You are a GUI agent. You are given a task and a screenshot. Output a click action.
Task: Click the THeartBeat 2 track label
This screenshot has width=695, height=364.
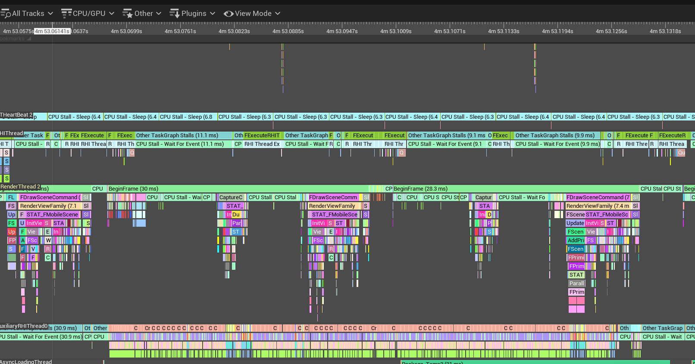click(16, 114)
